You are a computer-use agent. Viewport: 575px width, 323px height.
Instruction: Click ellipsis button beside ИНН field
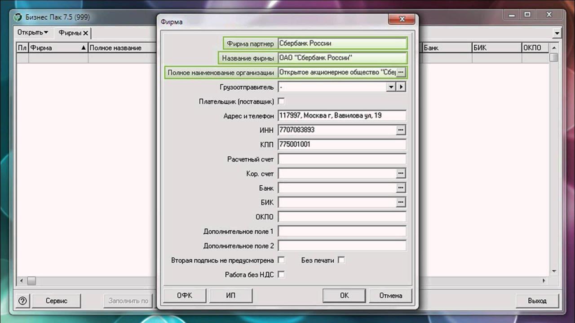[x=401, y=130]
